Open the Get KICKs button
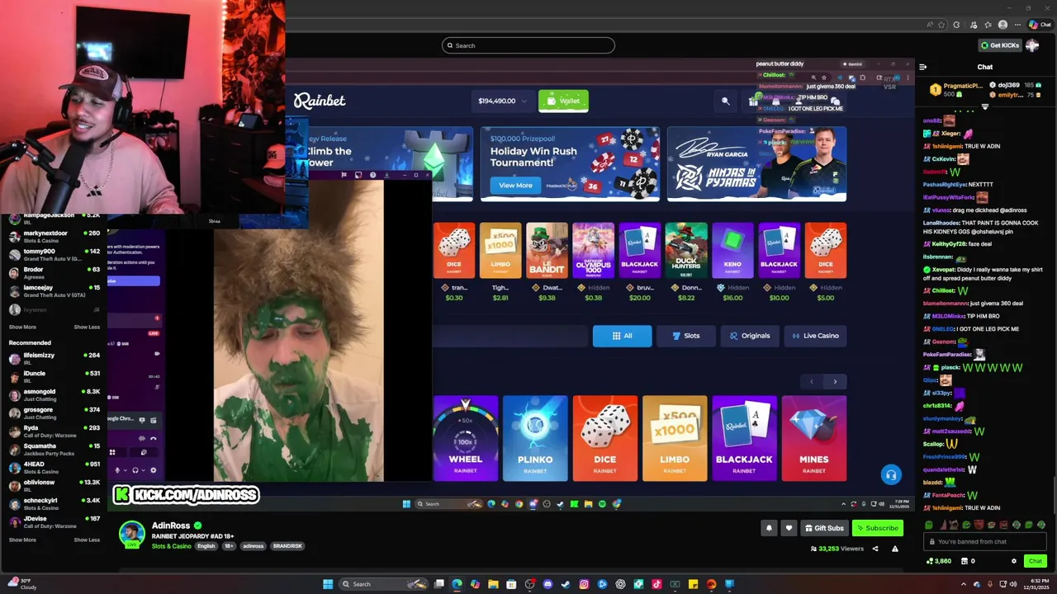 (x=999, y=45)
